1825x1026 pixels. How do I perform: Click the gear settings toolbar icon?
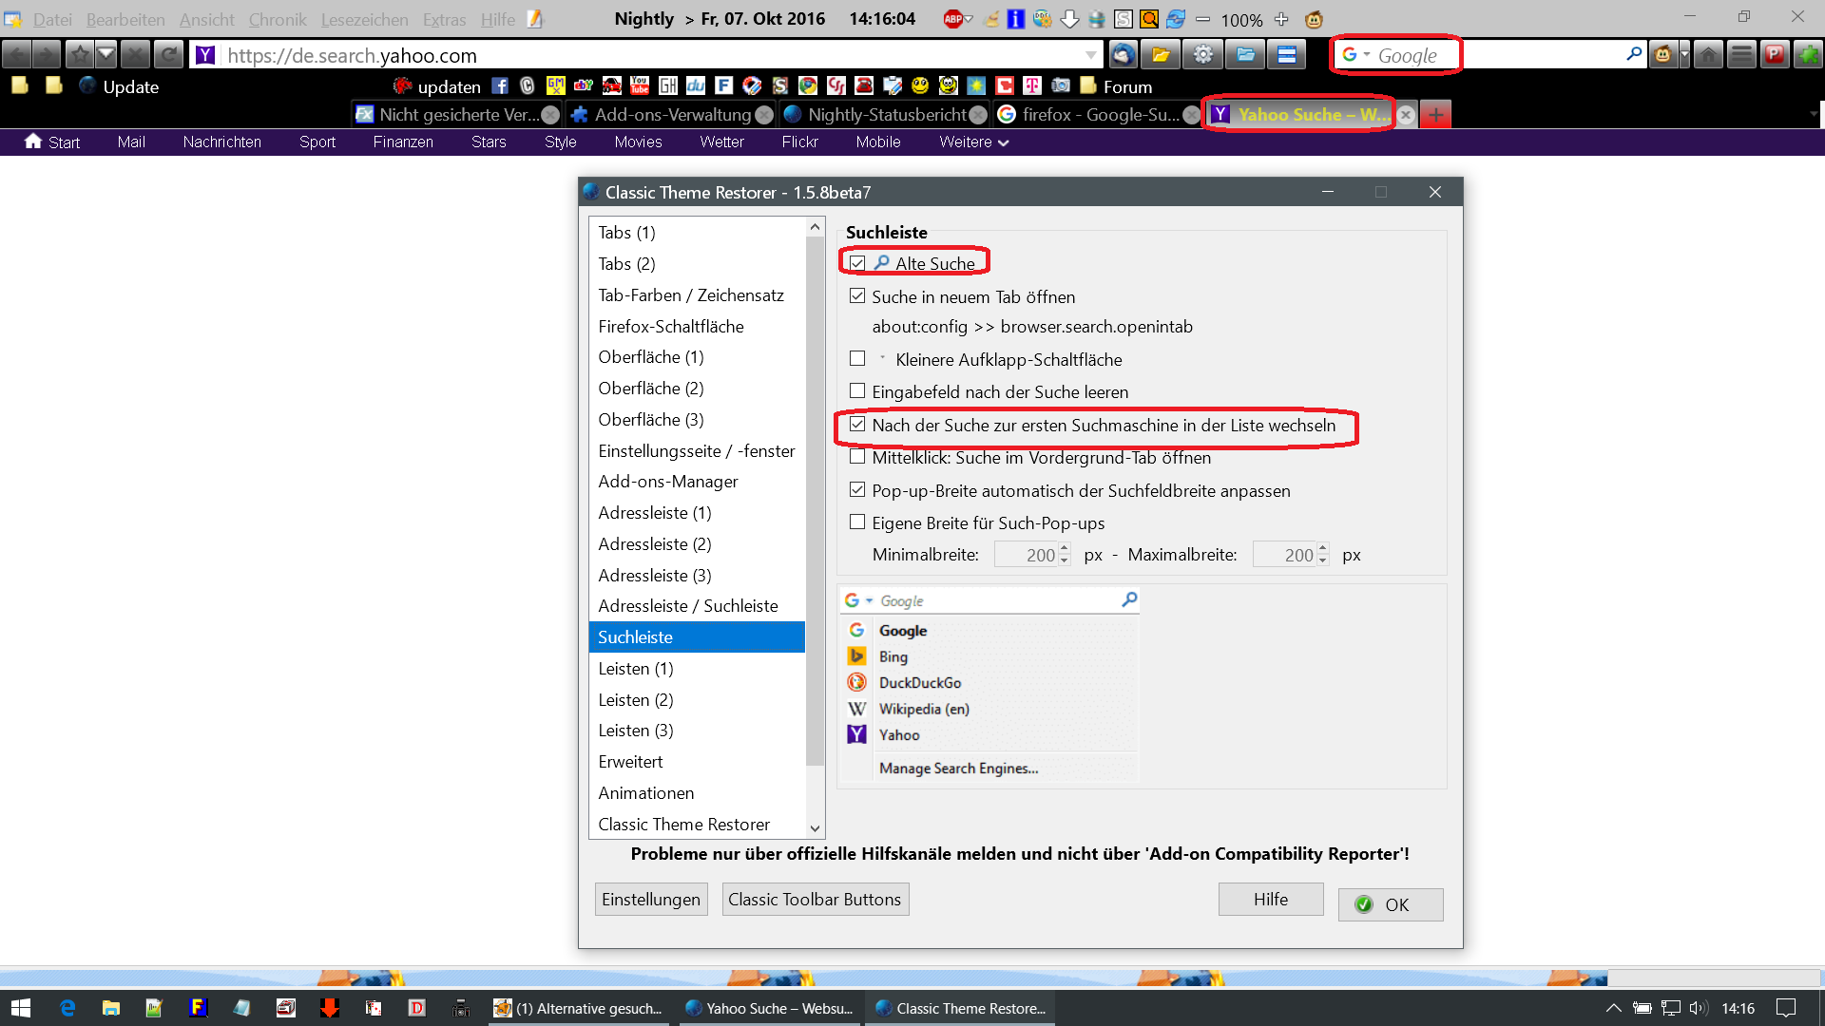(x=1203, y=55)
